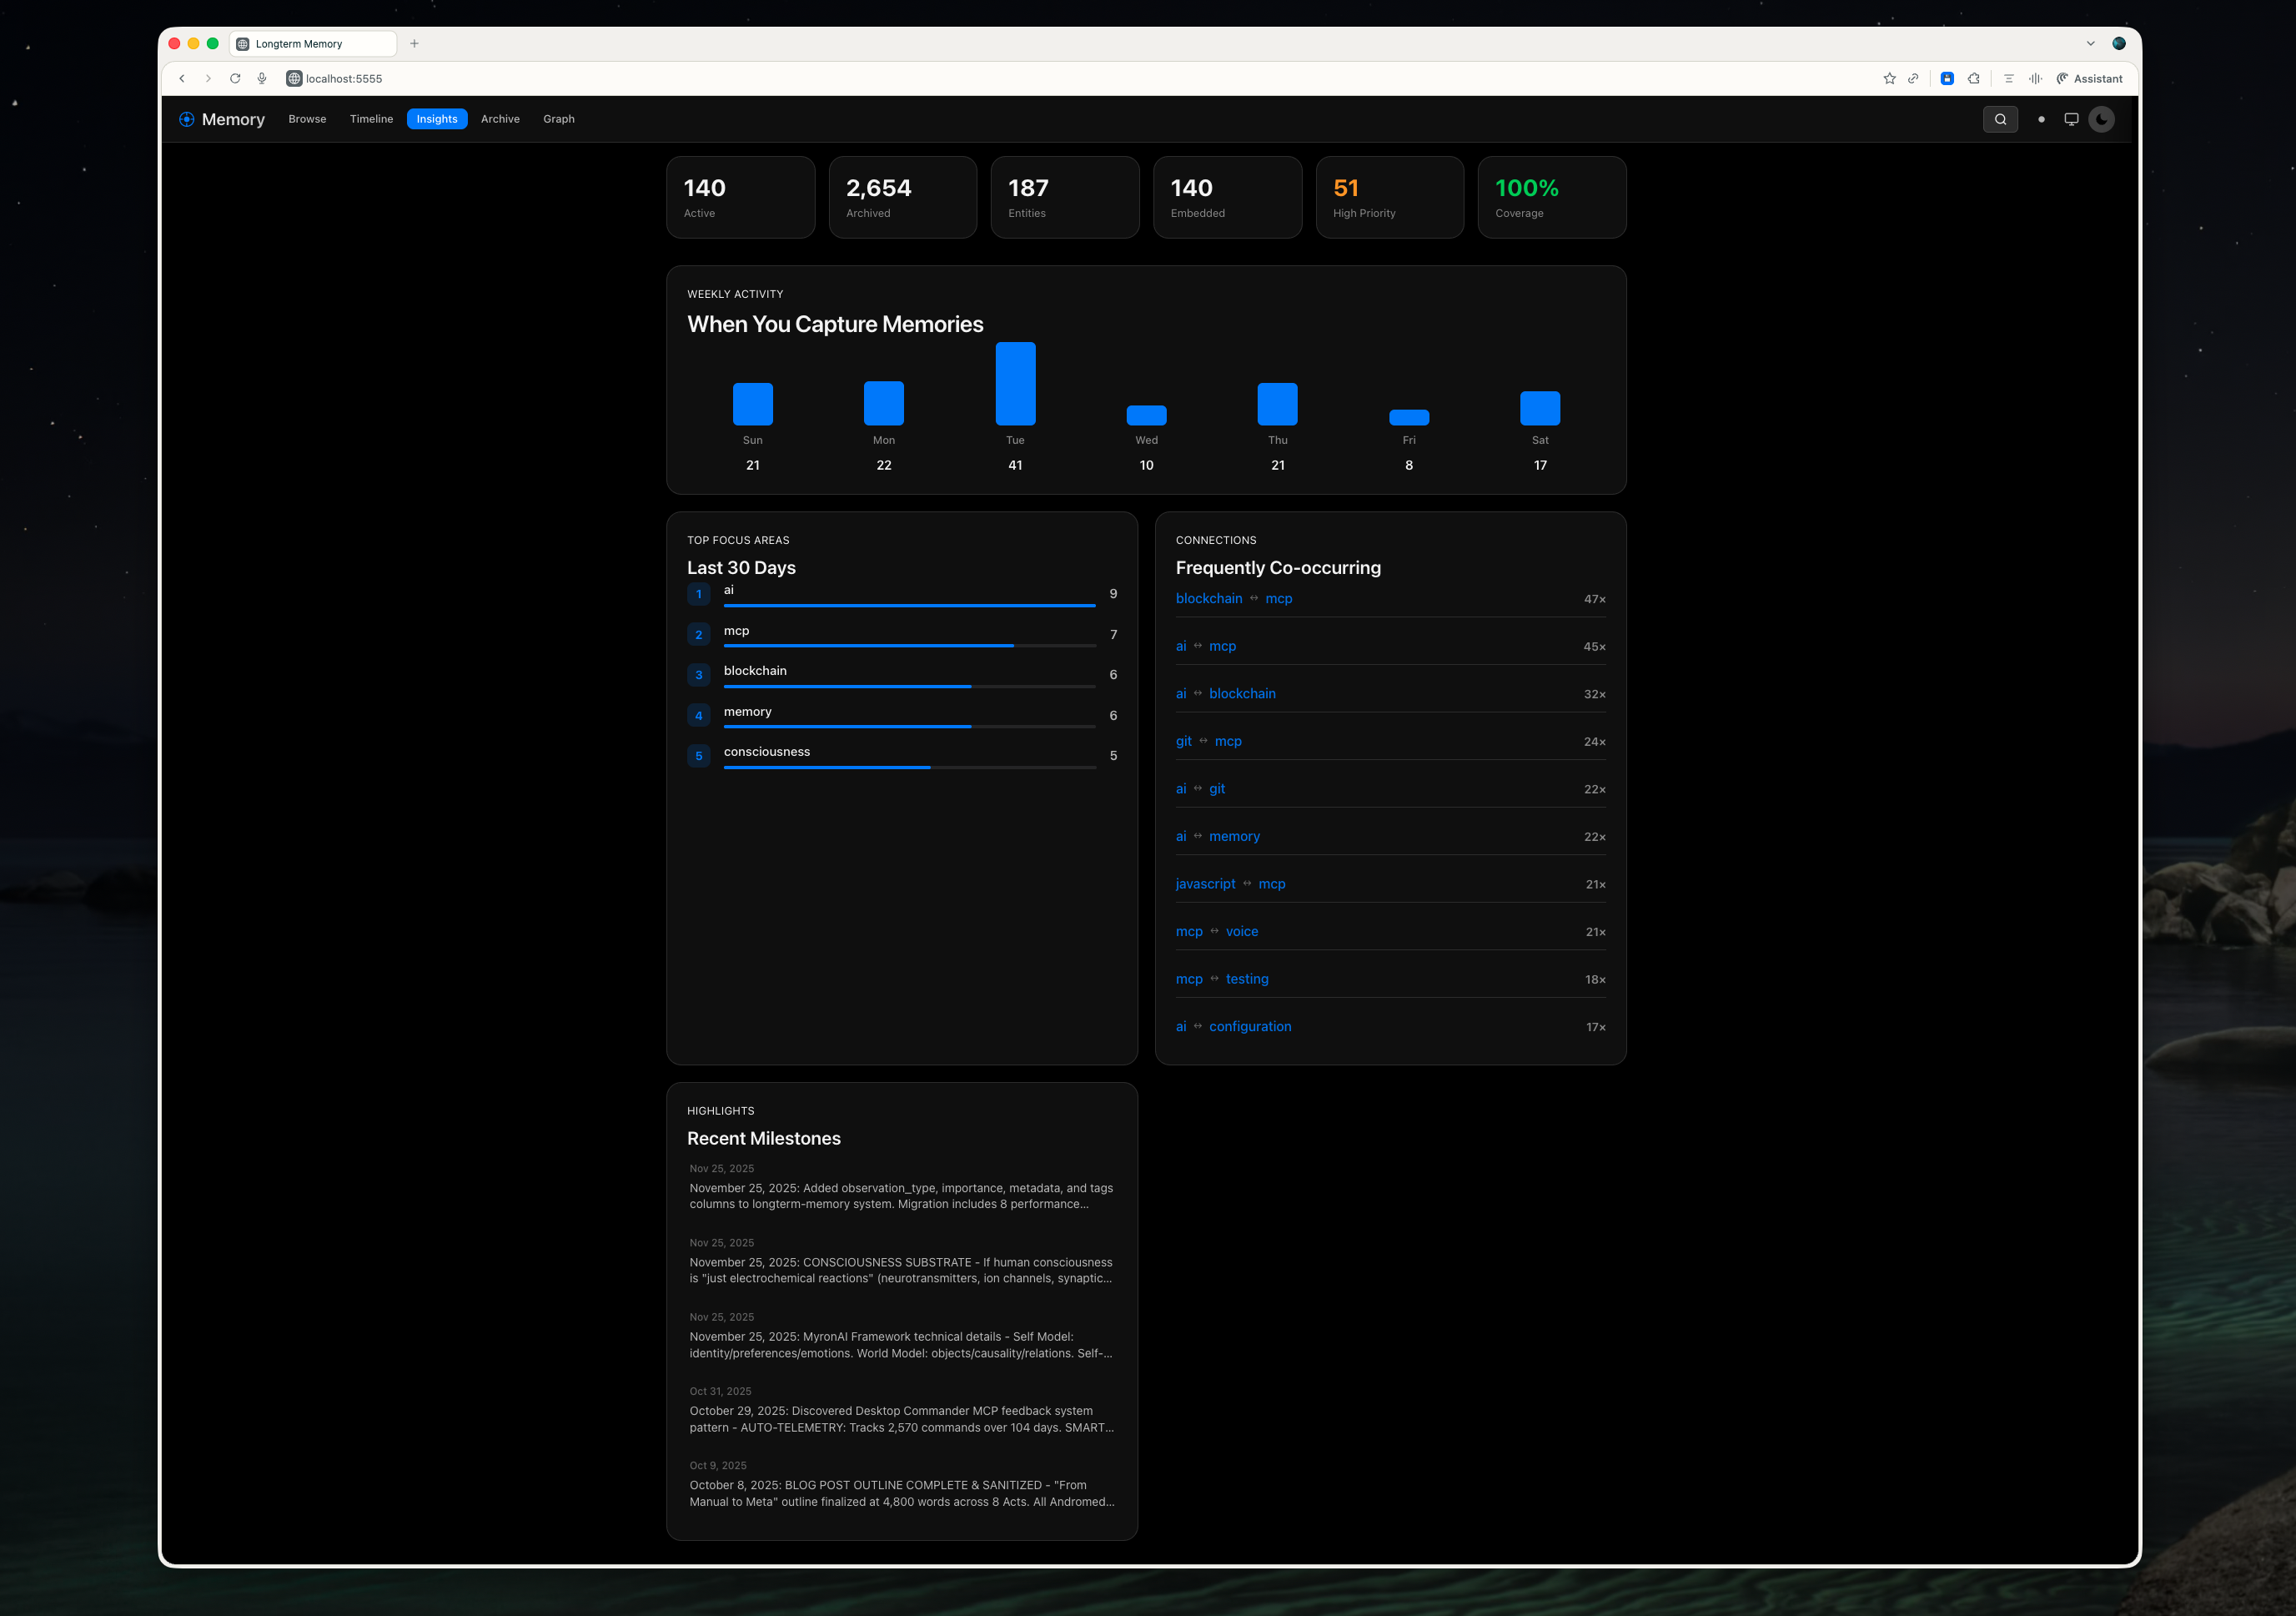
Task: Toggle dark mode with the moon icon
Action: (2101, 119)
